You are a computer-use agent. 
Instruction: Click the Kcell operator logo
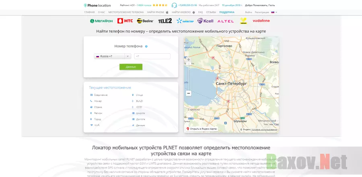coord(205,21)
